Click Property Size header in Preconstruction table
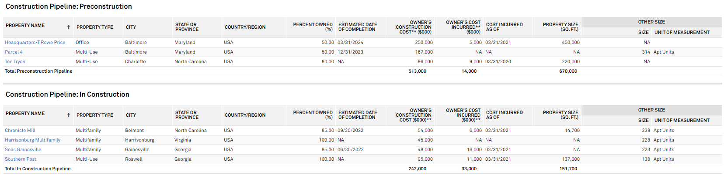This screenshot has height=179, width=724. (560, 27)
